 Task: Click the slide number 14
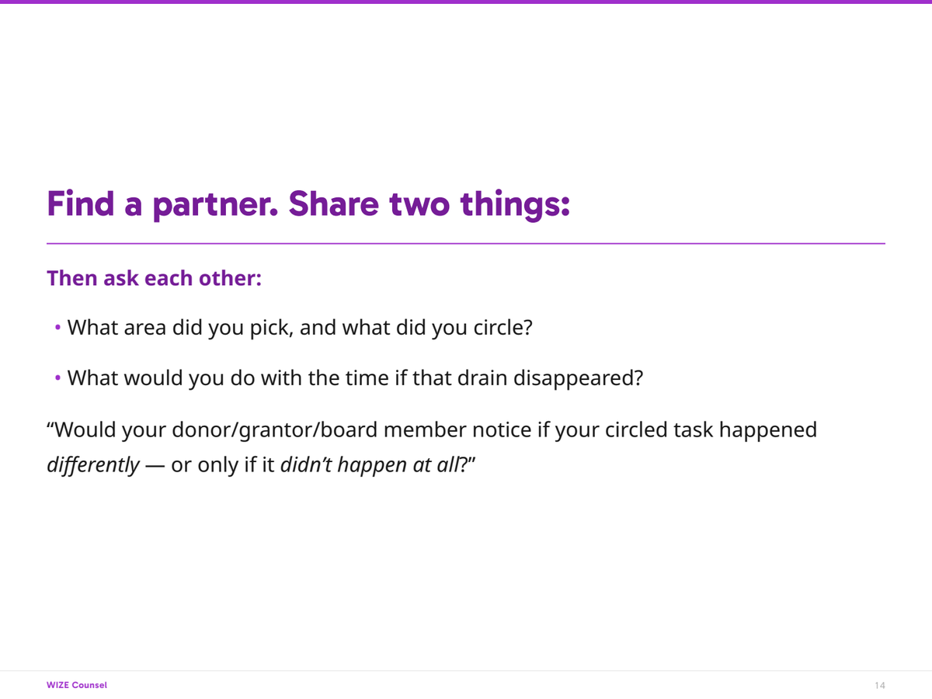point(879,685)
